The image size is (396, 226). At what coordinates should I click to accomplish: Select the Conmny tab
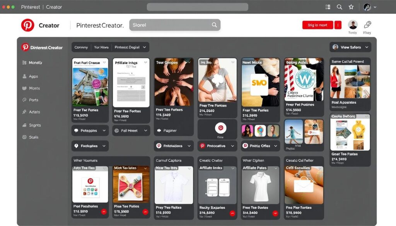[x=81, y=47]
